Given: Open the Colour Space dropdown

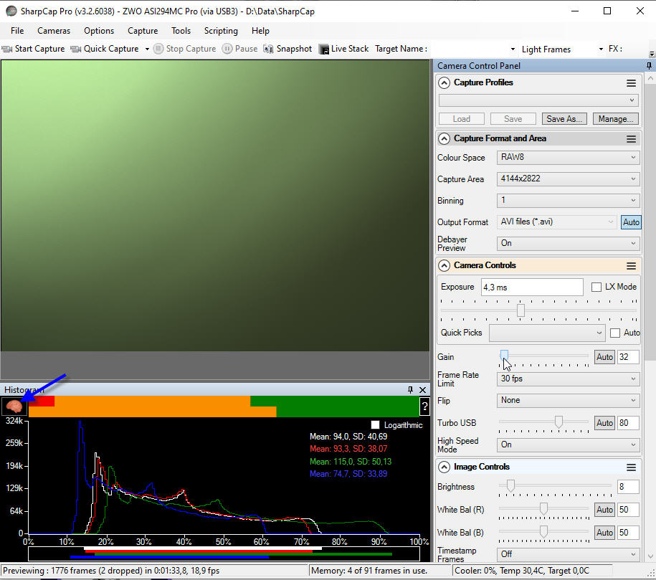Looking at the screenshot, I should 568,158.
